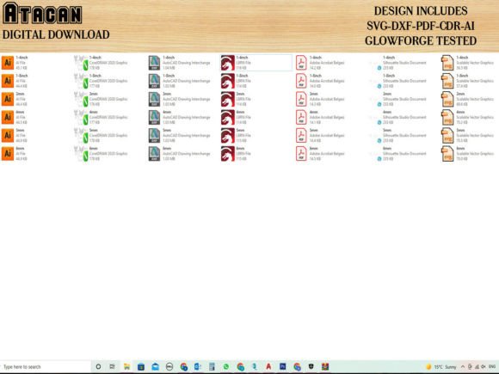The image size is (499, 374).
Task: Open File Explorer from the taskbar
Action: (x=126, y=366)
